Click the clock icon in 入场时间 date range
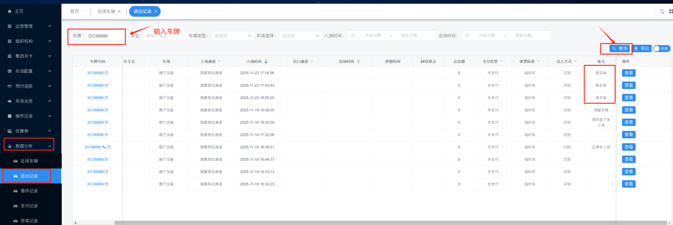The height and width of the screenshot is (225, 673). pyautogui.click(x=354, y=36)
